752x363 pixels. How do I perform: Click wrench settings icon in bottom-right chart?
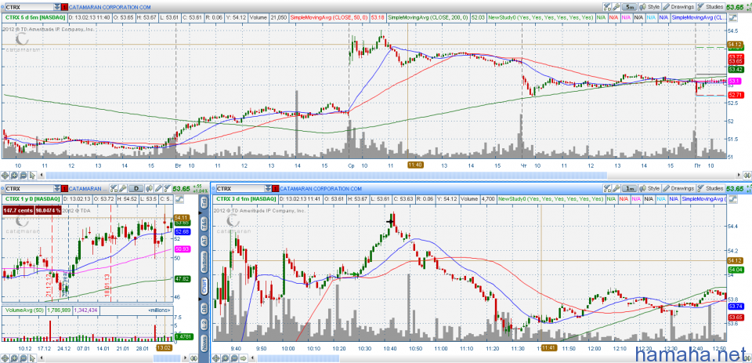(616, 188)
